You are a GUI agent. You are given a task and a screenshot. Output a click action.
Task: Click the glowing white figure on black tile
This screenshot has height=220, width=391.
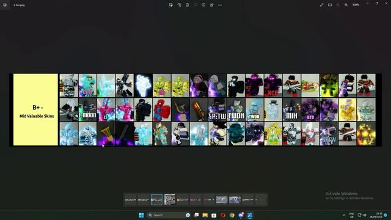[x=143, y=86]
